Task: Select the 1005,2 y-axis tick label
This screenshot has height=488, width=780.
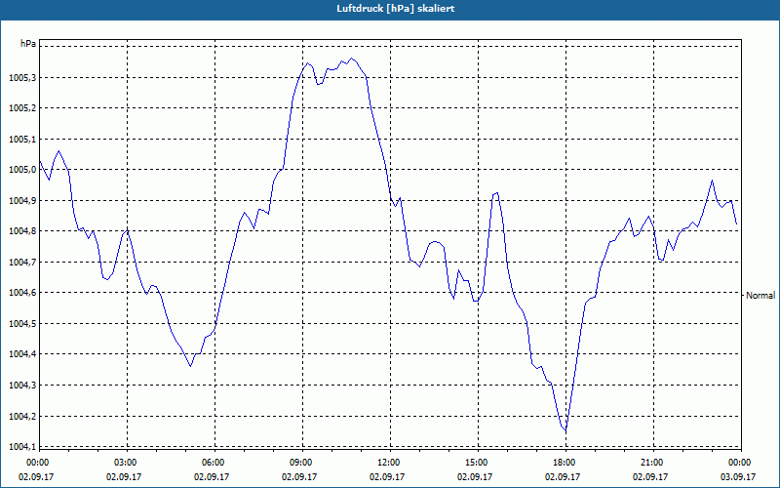Action: tap(22, 108)
